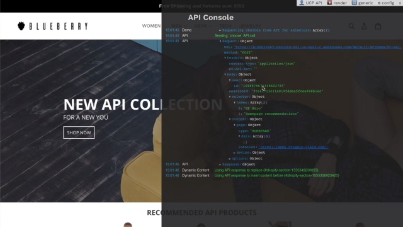
Task: Click the "Homepage recommendations" array entry
Action: (271, 113)
